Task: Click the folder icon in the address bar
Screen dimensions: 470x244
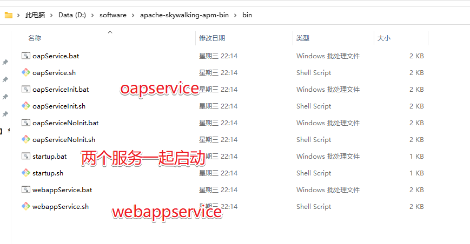Action: pyautogui.click(x=9, y=15)
